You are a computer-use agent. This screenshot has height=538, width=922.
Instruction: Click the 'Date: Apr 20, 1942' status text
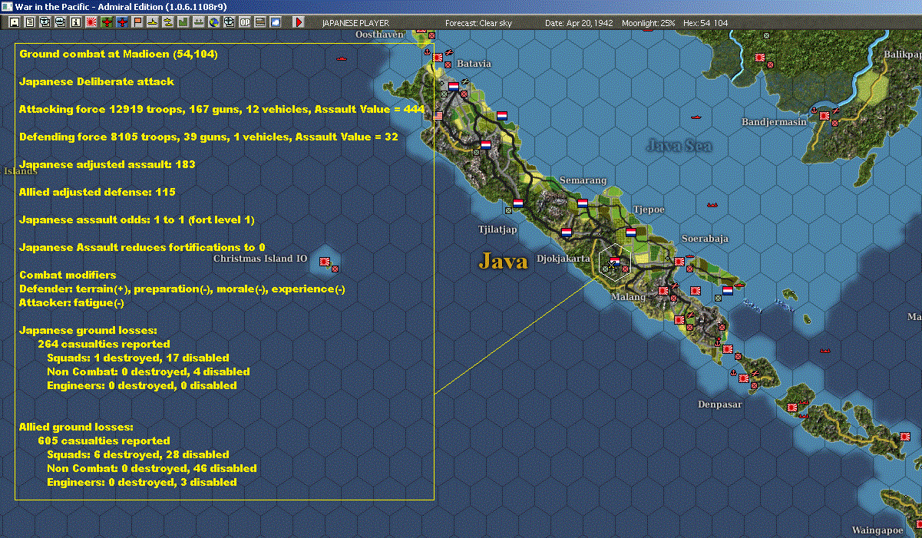pyautogui.click(x=579, y=23)
